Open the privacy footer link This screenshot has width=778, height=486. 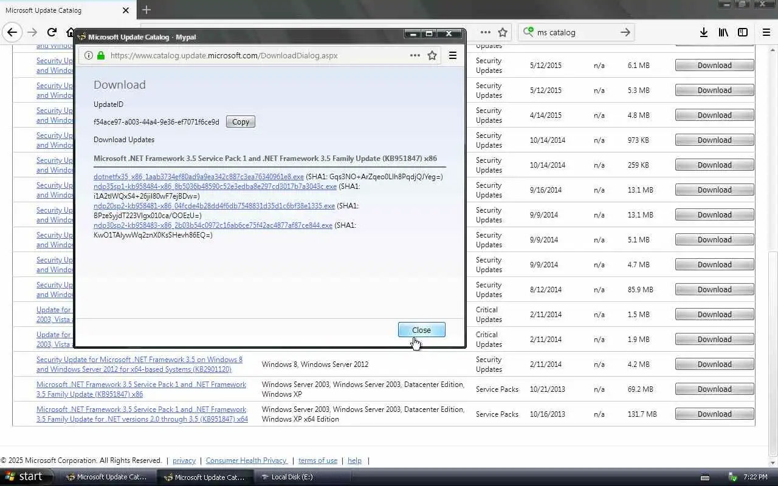click(184, 460)
